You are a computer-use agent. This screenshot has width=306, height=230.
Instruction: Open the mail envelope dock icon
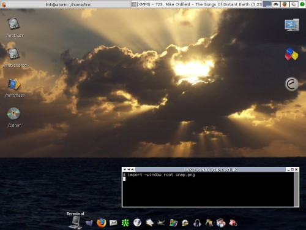[x=113, y=223]
